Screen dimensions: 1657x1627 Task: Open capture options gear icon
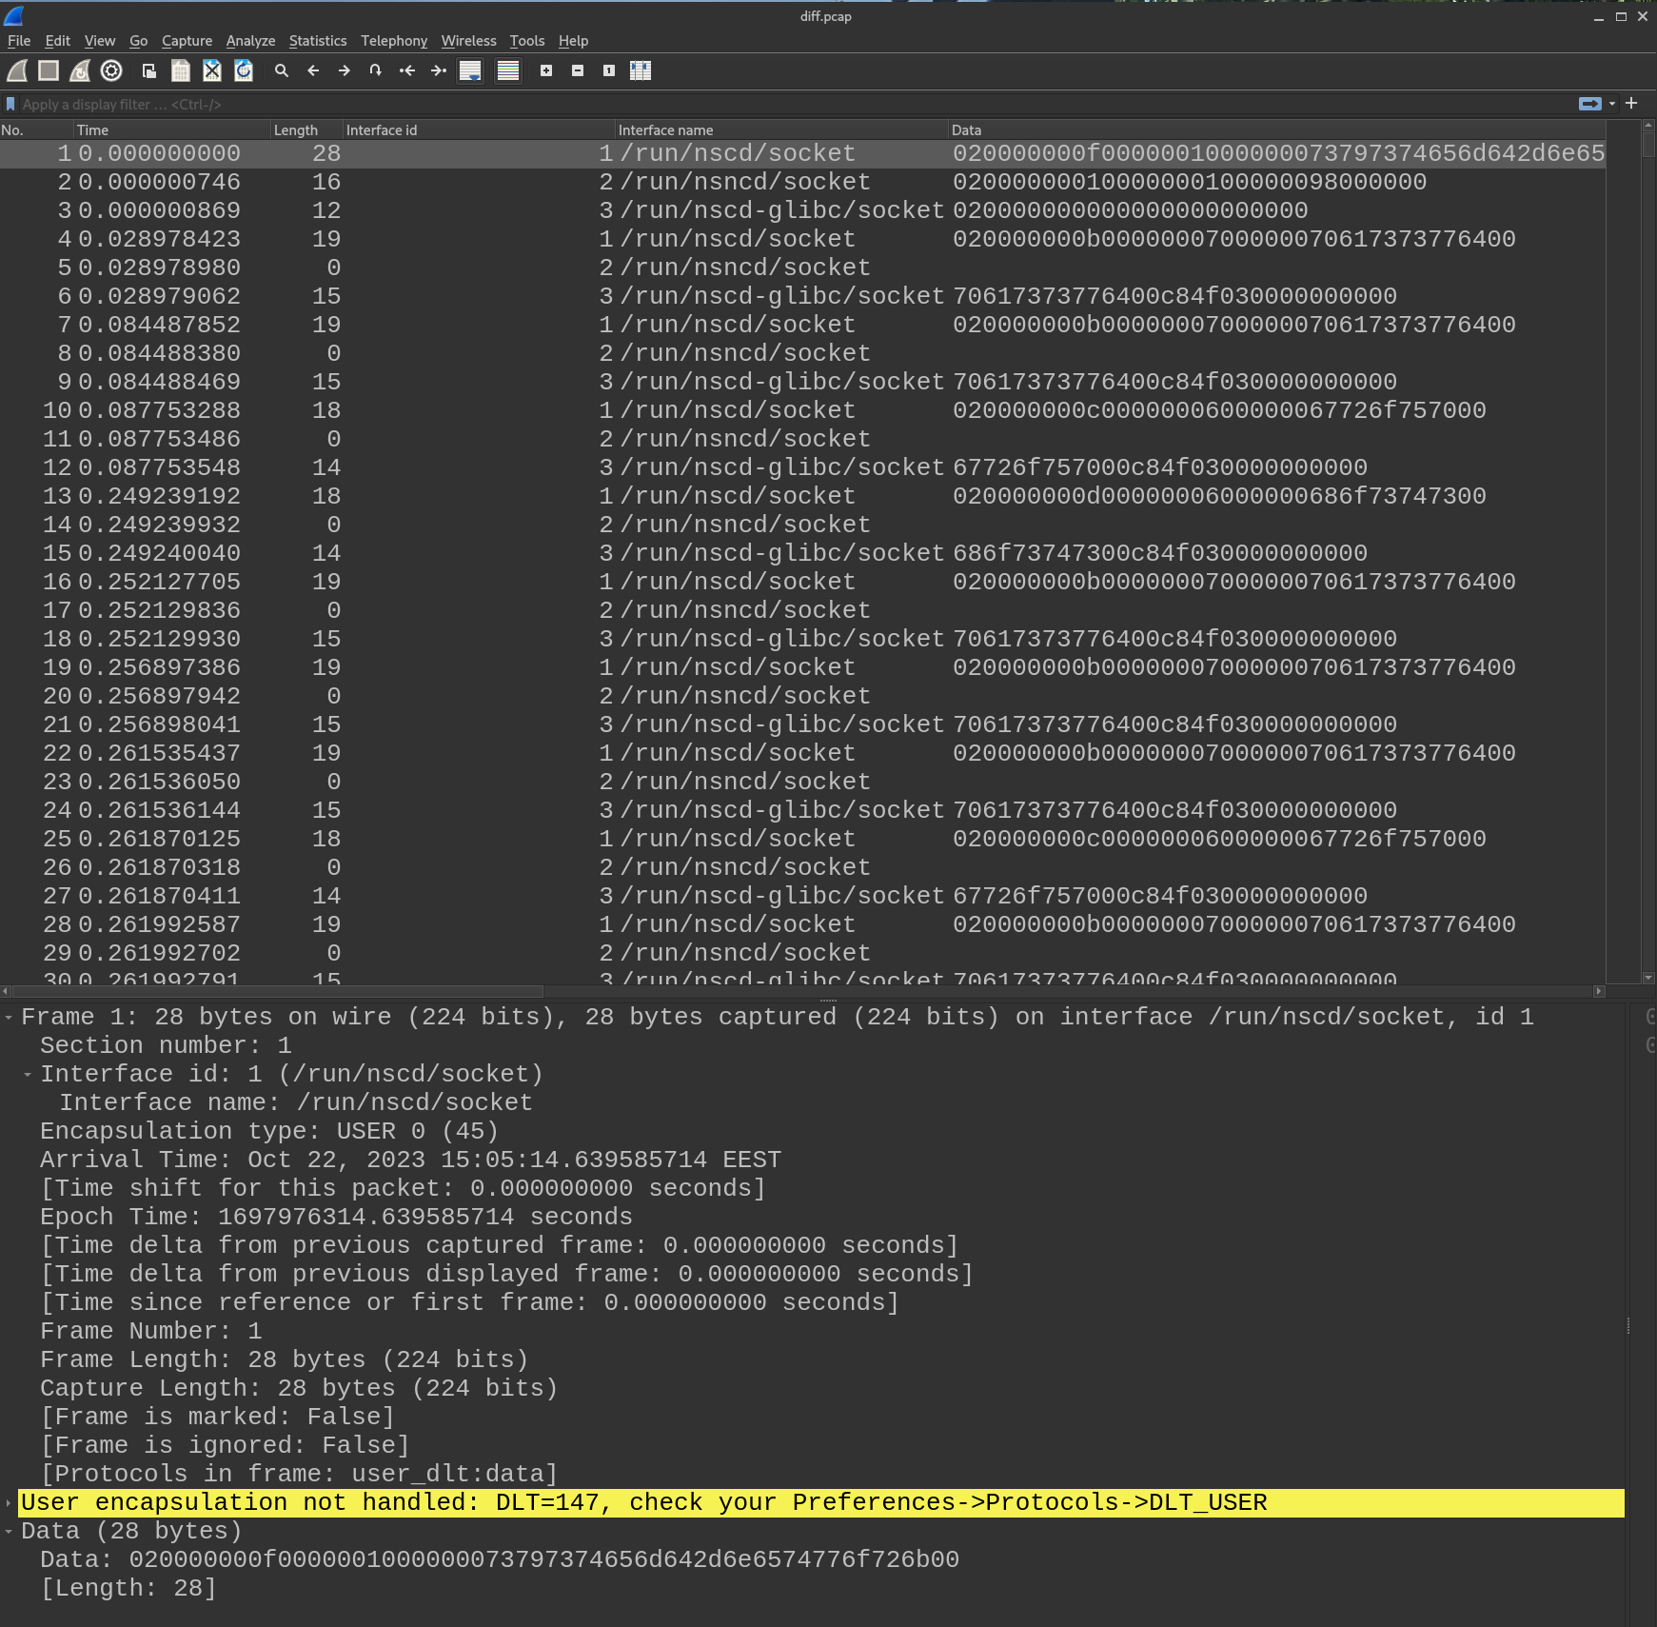coord(111,70)
